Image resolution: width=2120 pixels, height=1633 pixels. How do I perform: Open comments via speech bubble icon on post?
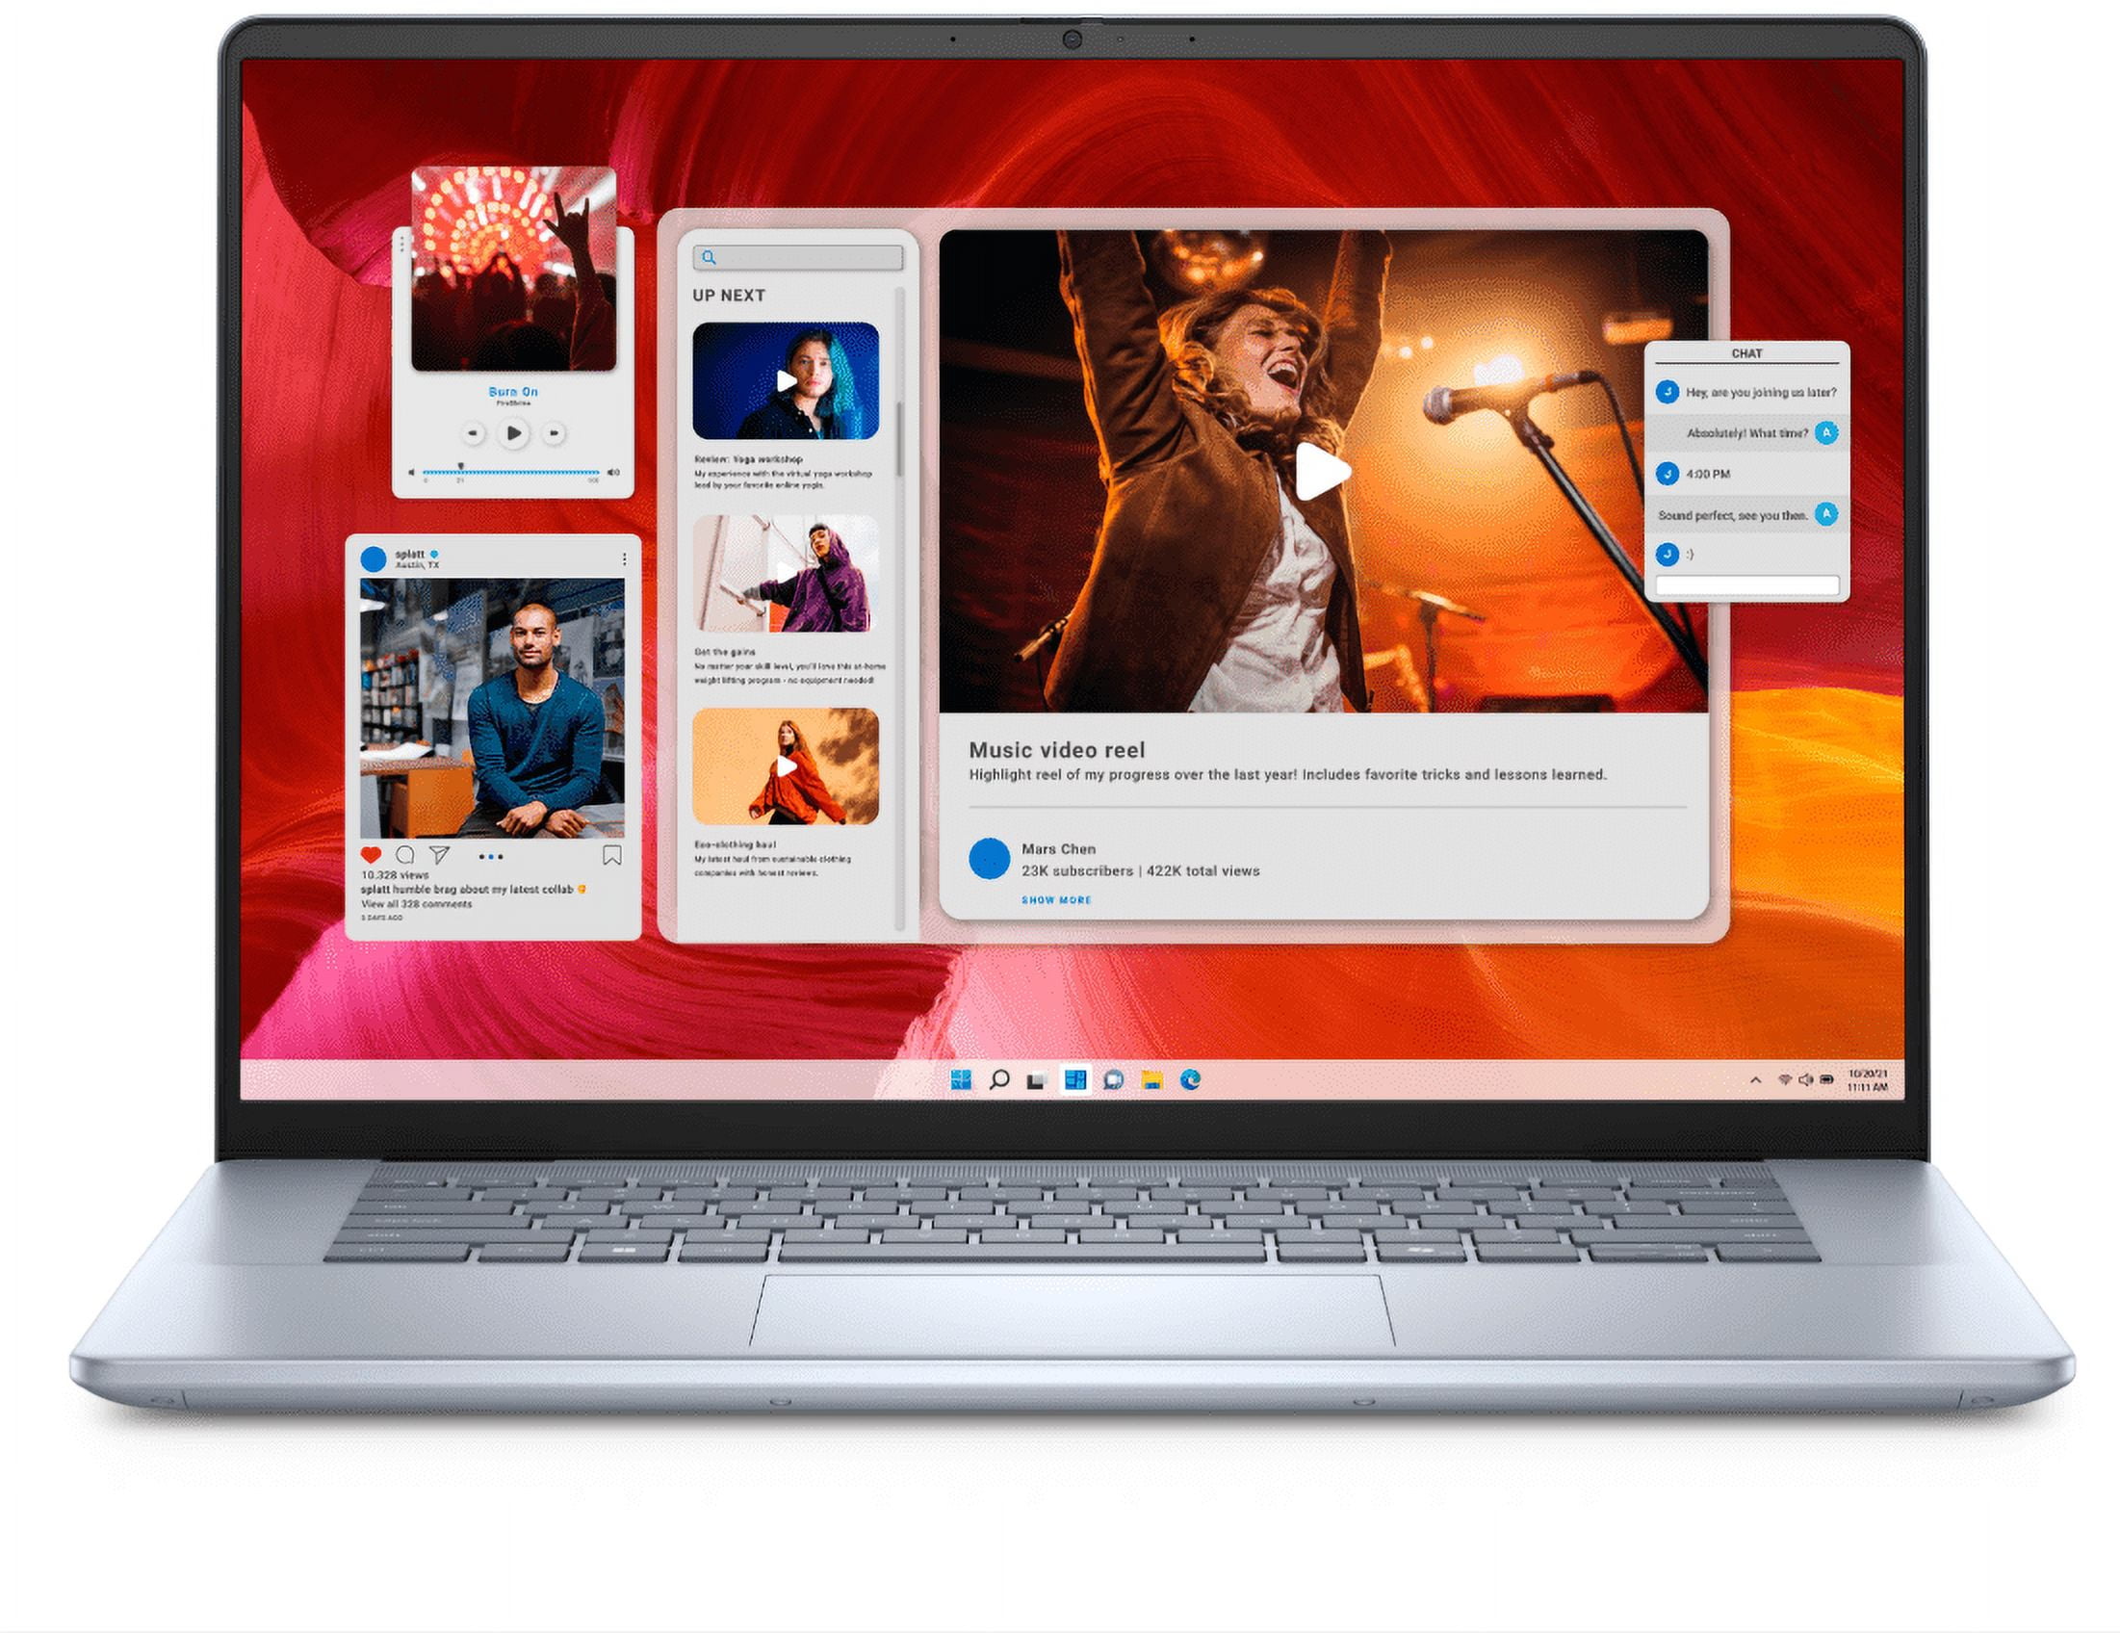pyautogui.click(x=404, y=855)
